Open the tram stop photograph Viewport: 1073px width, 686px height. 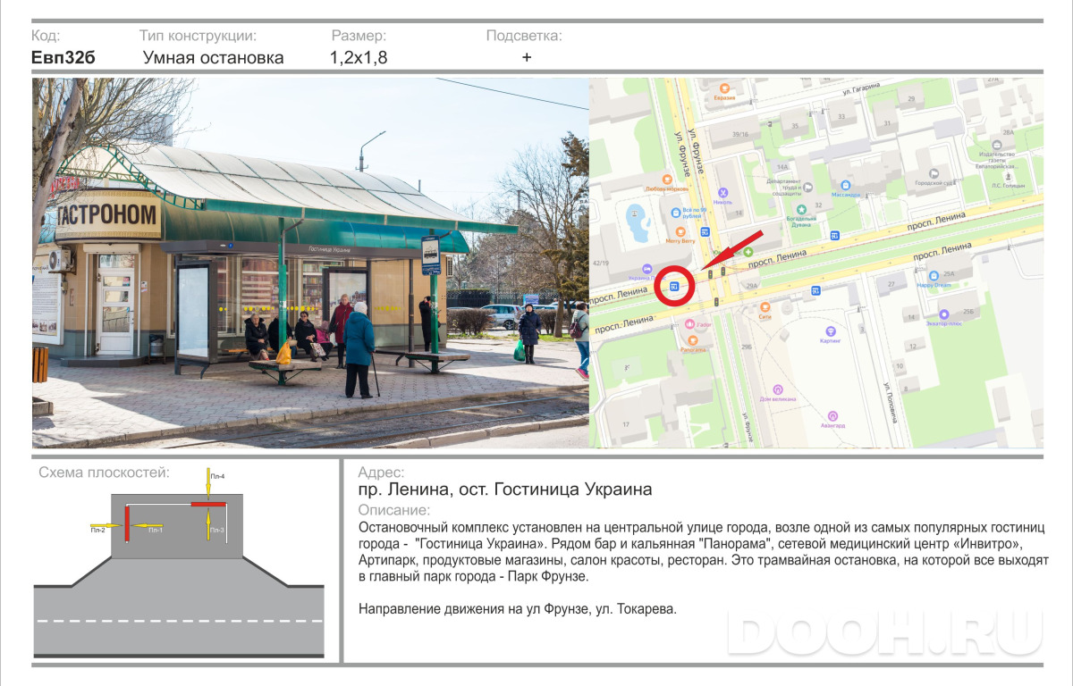(x=310, y=263)
